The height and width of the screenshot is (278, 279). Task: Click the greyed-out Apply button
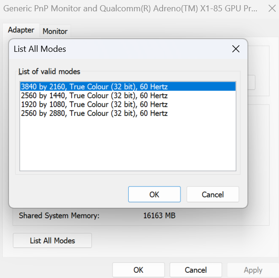(253, 270)
